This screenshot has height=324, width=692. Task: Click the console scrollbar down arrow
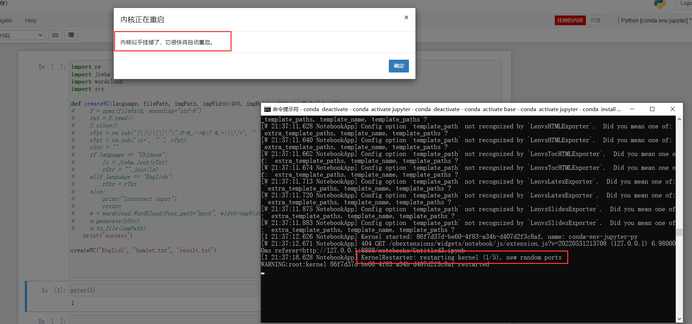[679, 319]
